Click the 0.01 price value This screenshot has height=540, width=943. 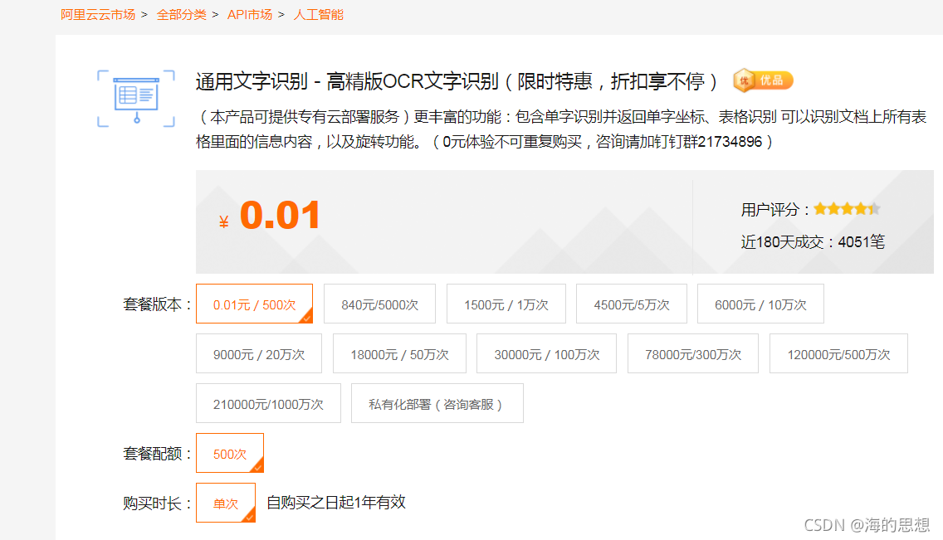tap(280, 215)
